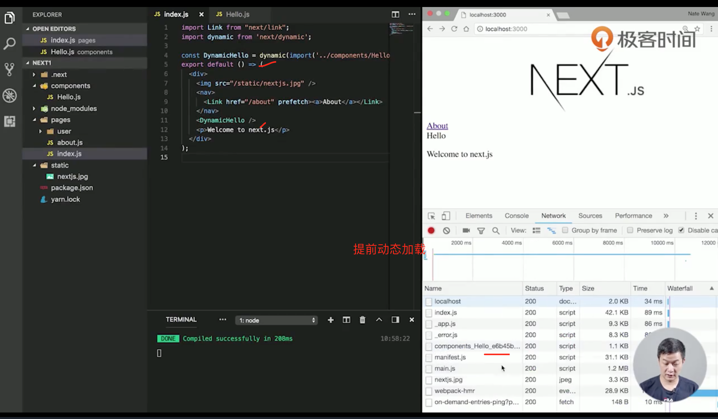The image size is (718, 419).
Task: Click the About link on the page
Action: pos(437,126)
